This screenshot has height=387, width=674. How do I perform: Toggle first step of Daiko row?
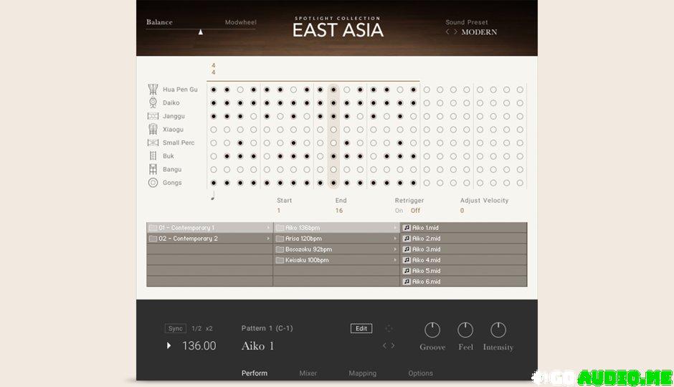click(214, 103)
